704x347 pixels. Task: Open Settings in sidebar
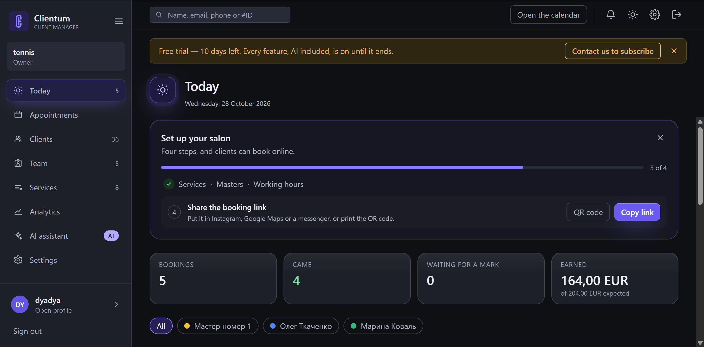pyautogui.click(x=66, y=260)
